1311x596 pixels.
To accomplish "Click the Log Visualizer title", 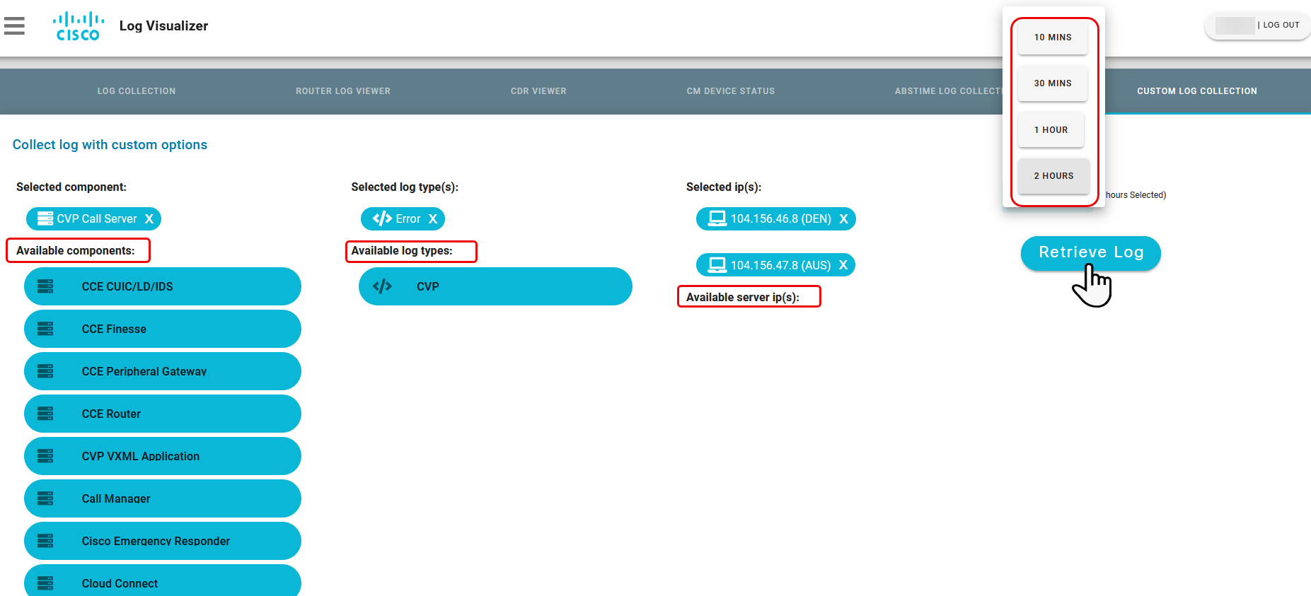I will coord(163,26).
